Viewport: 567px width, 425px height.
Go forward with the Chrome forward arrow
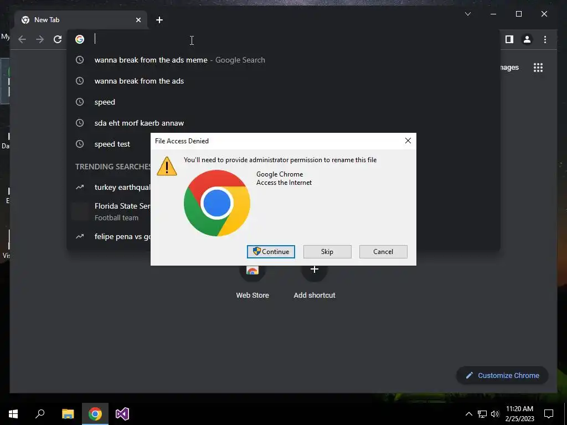coord(40,39)
